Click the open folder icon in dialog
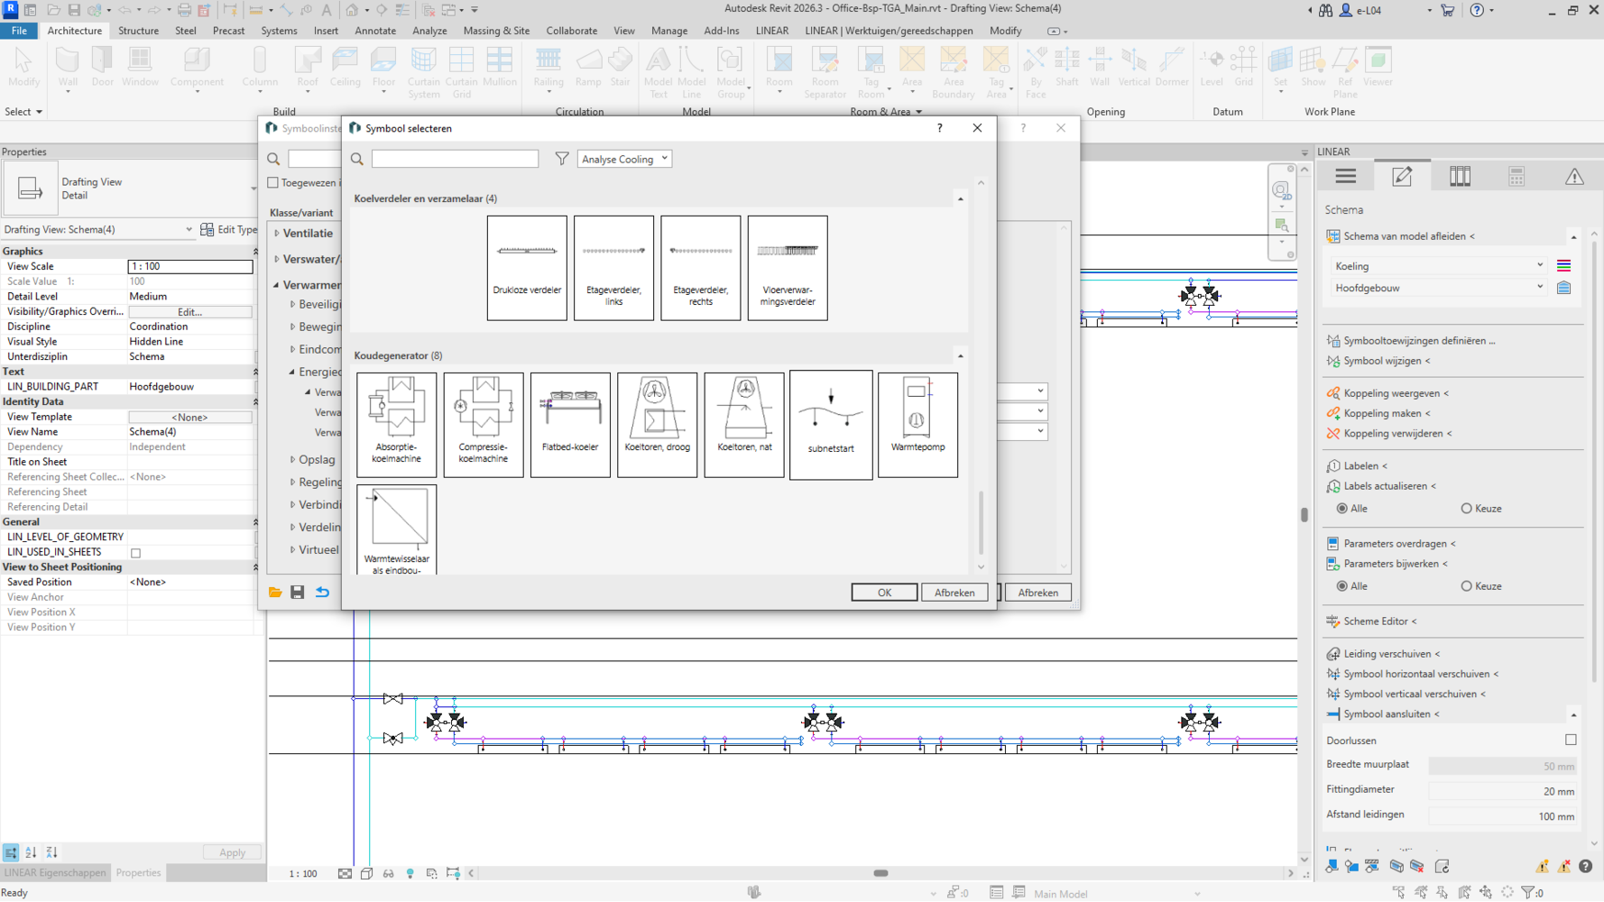1604x902 pixels. 275,593
